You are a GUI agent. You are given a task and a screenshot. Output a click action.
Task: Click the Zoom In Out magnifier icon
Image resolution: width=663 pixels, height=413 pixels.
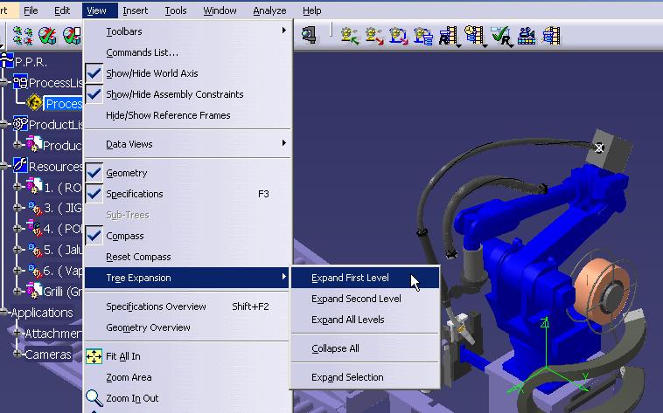(x=94, y=398)
